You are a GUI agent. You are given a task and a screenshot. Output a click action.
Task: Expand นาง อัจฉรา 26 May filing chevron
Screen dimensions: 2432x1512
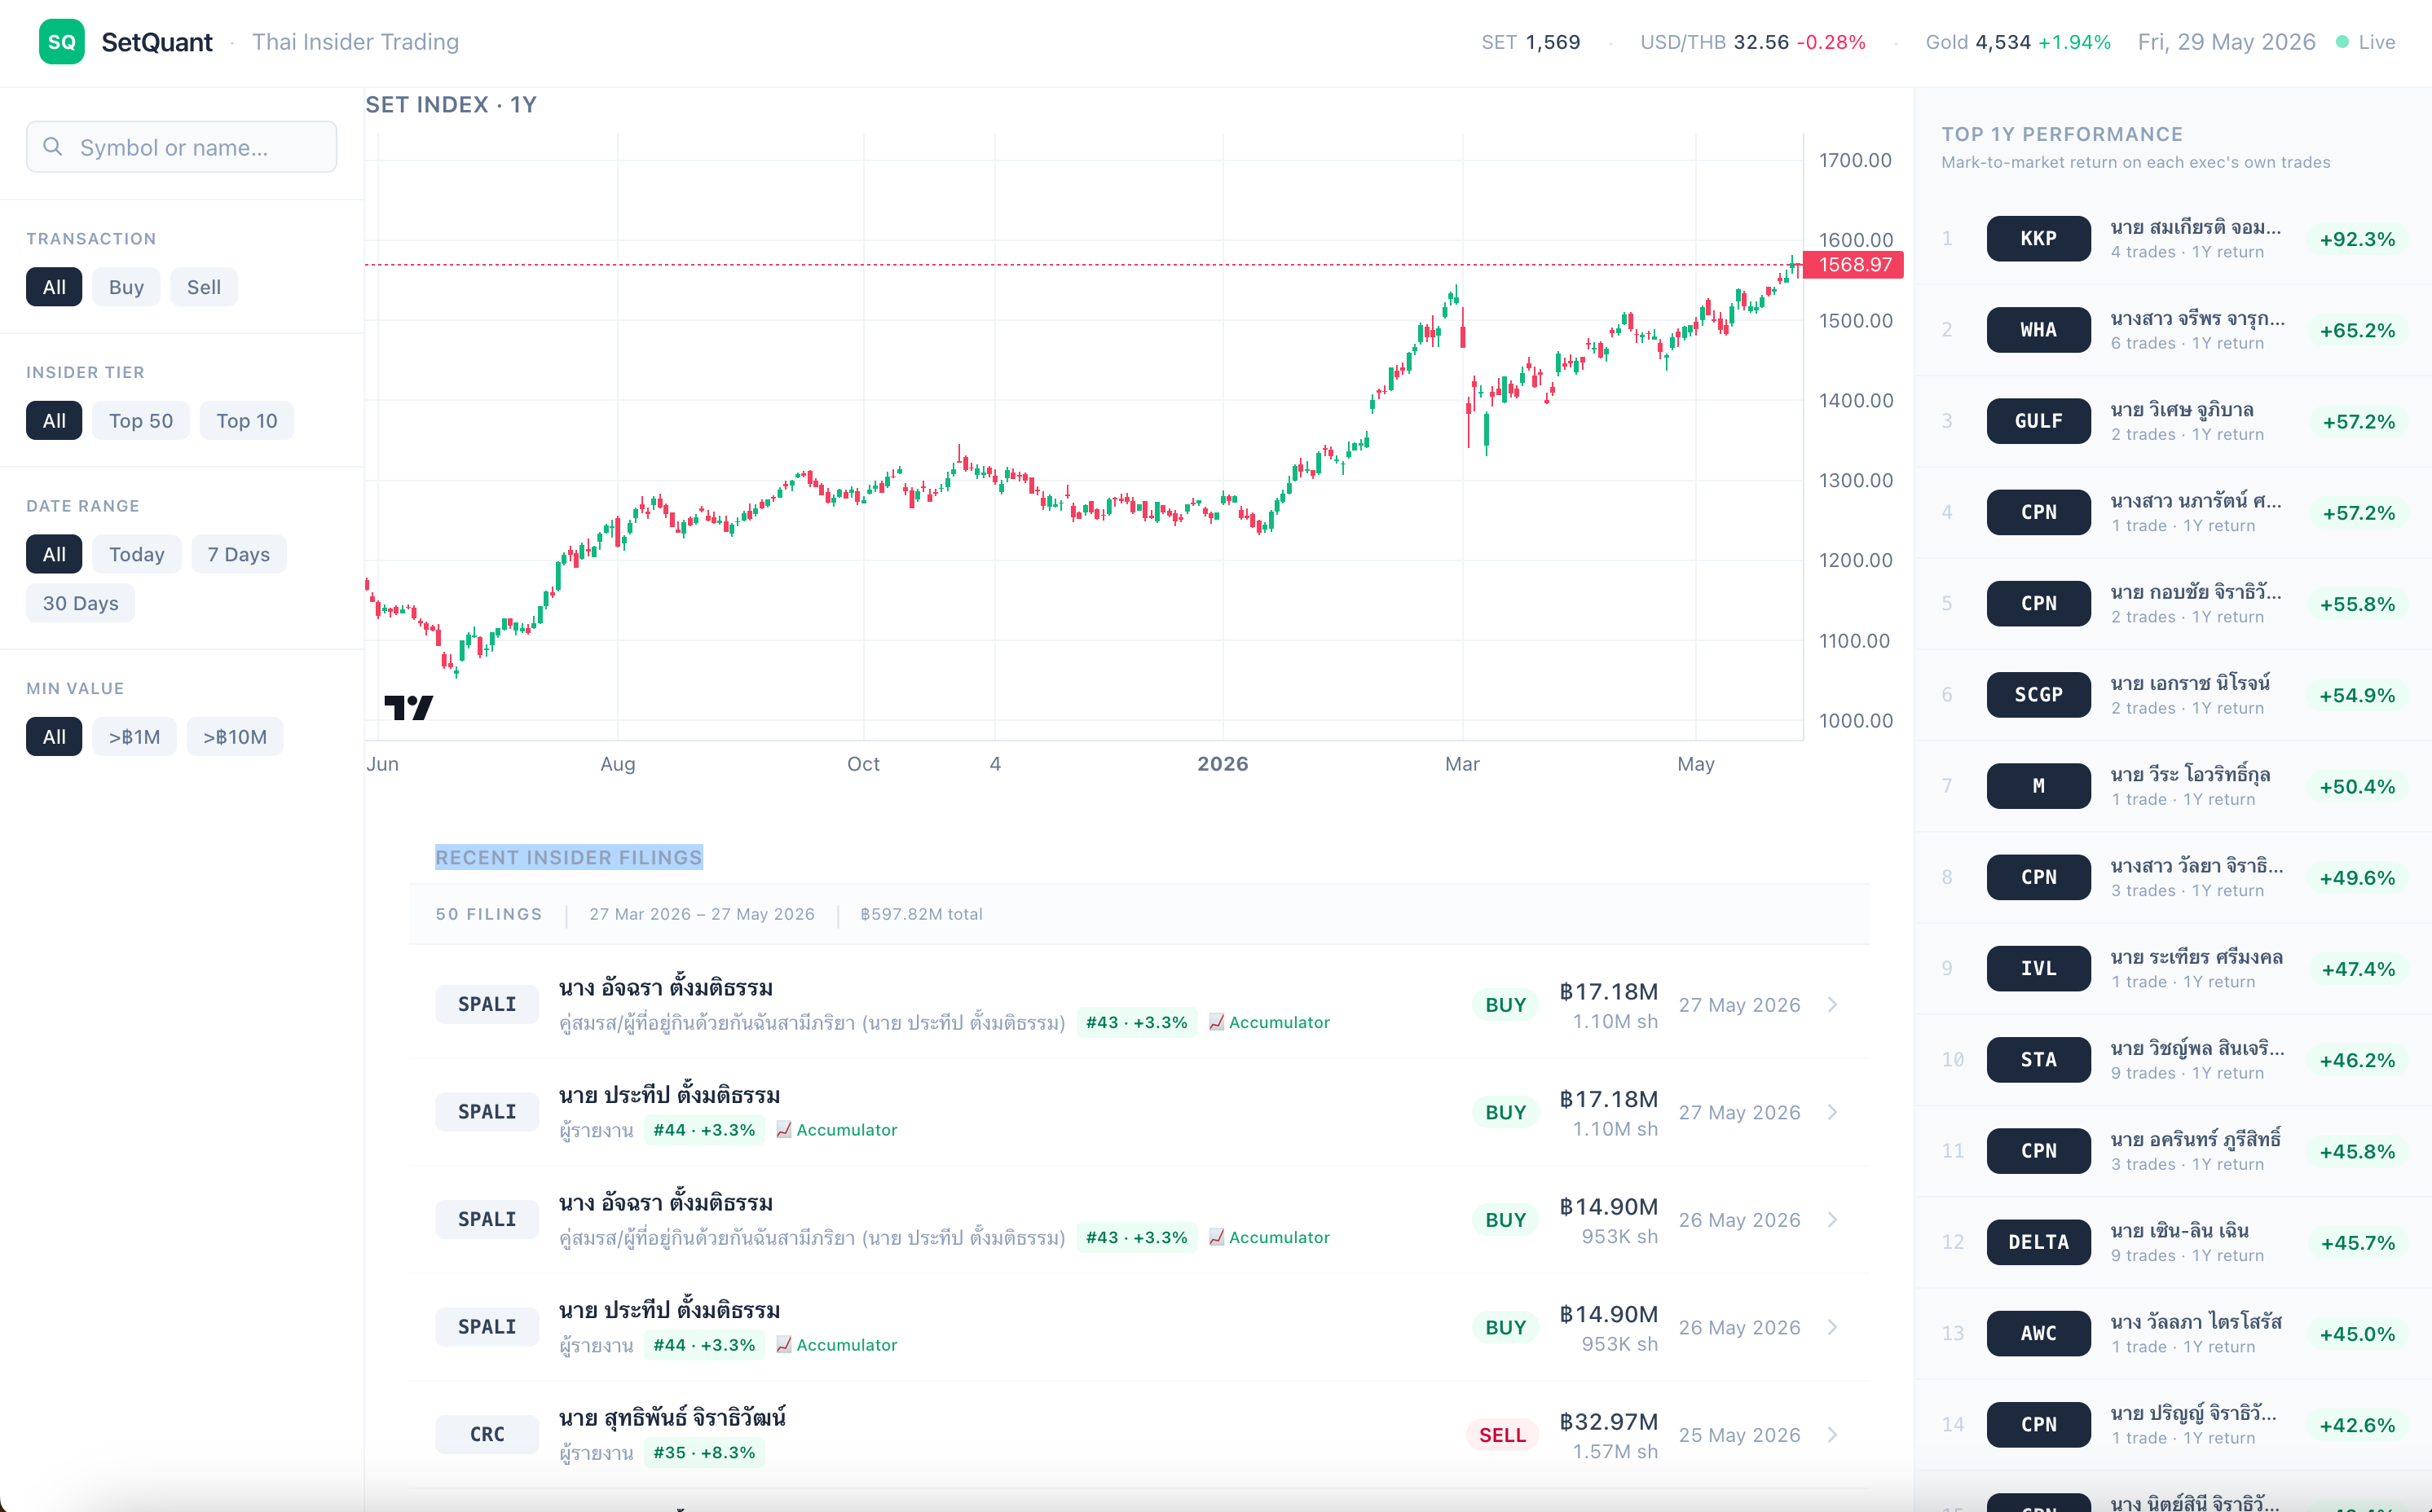coord(1833,1220)
